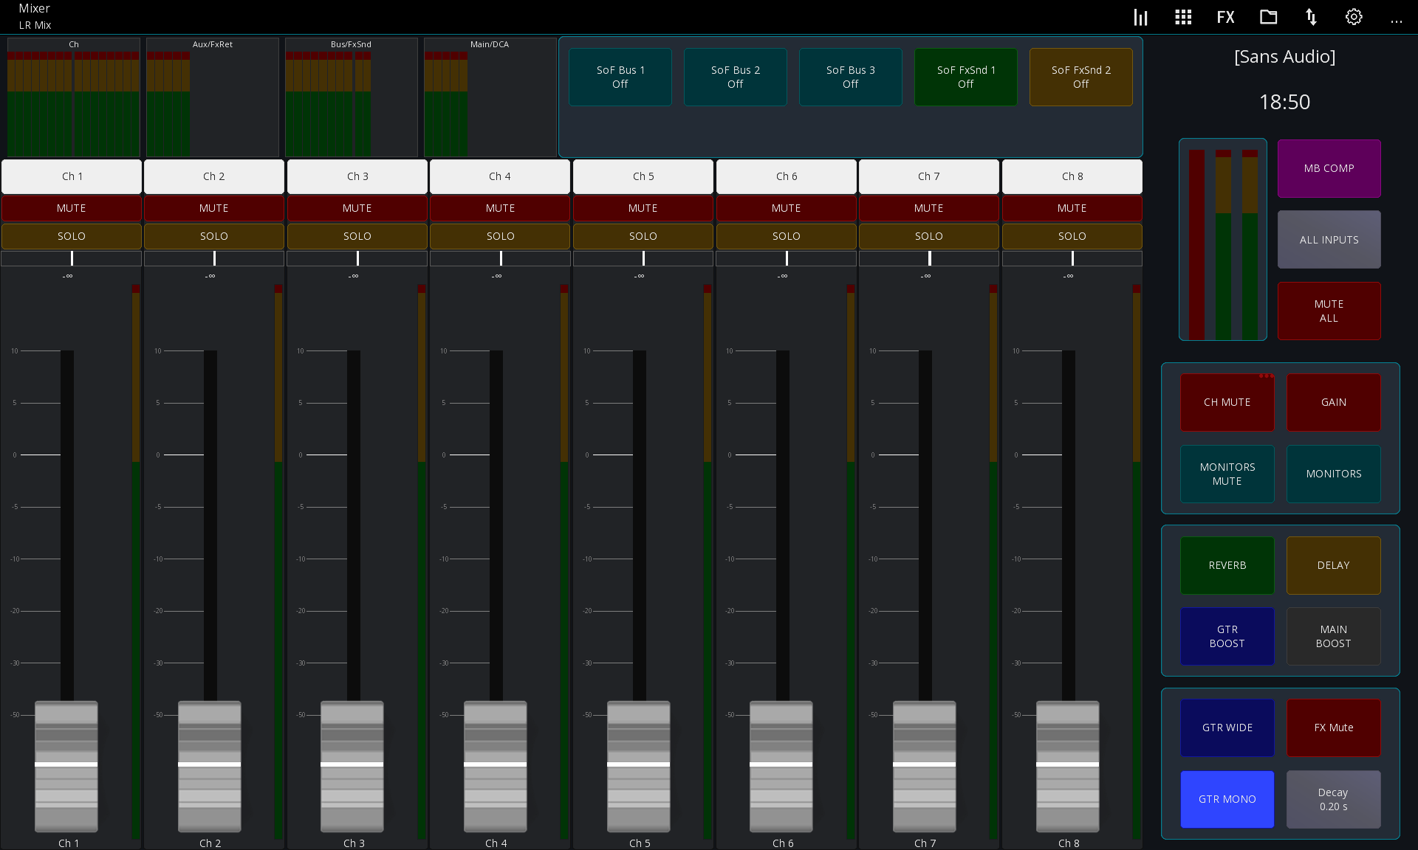Activate SoF FxSnd 1
Viewport: 1418px width, 850px height.
tap(965, 77)
